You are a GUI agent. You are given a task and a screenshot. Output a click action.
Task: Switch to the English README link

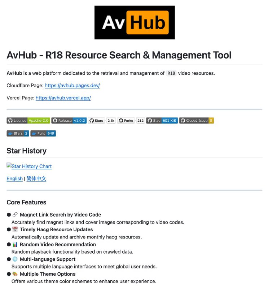(14, 178)
